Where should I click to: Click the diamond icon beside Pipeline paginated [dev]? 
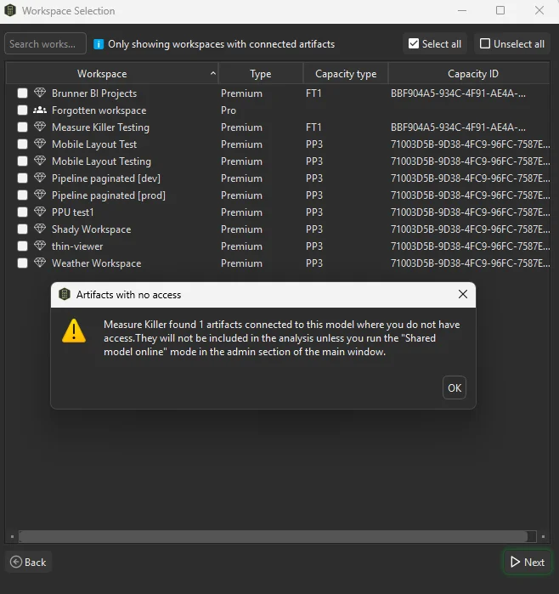pos(40,178)
